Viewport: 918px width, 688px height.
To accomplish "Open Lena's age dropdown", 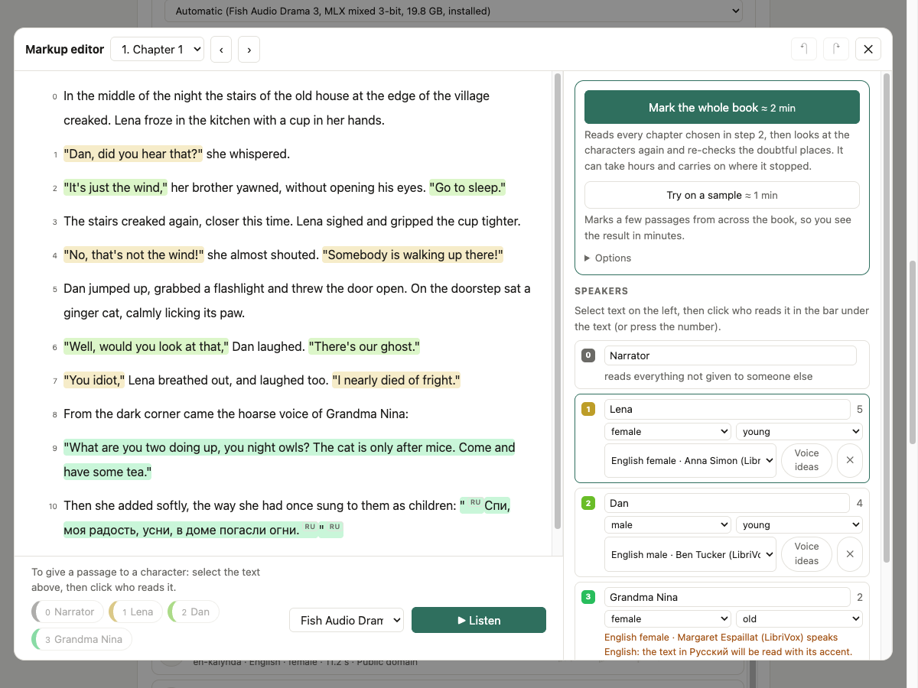I will (x=799, y=432).
